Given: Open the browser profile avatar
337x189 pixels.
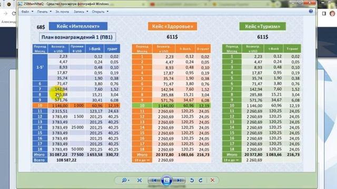Looking at the screenshot, I should pos(332,14).
